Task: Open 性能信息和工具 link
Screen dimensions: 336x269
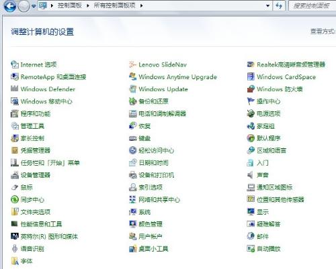Action: (x=42, y=224)
